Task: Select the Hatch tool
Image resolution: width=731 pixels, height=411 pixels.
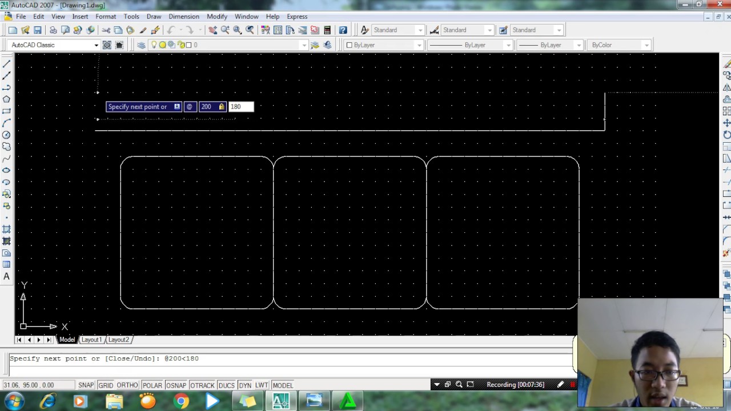Action: pyautogui.click(x=7, y=229)
